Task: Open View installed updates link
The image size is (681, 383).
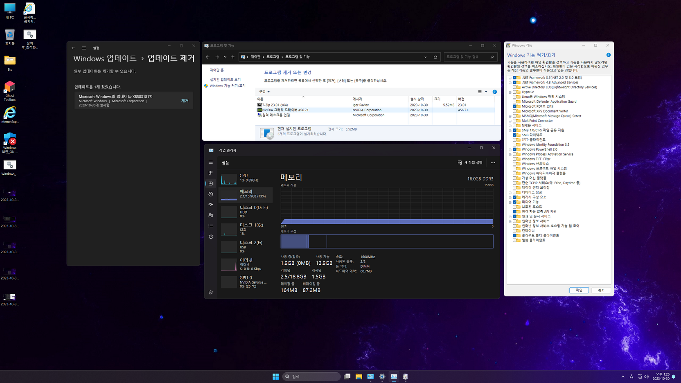Action: (225, 79)
